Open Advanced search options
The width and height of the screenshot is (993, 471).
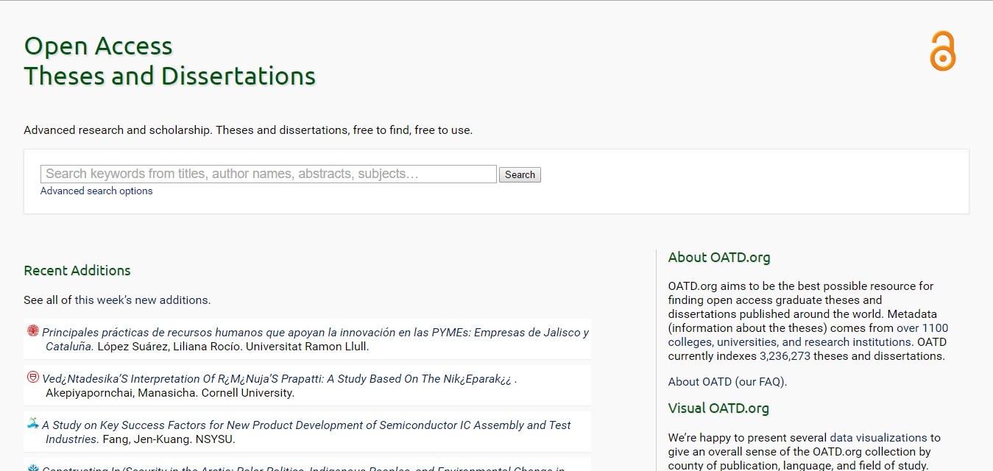pyautogui.click(x=96, y=191)
